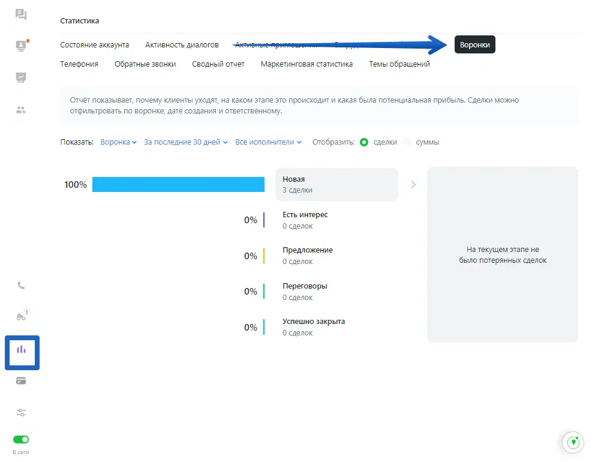This screenshot has height=462, width=595.
Task: Click the visitor monitor icon with red dot
Action: click(x=22, y=46)
